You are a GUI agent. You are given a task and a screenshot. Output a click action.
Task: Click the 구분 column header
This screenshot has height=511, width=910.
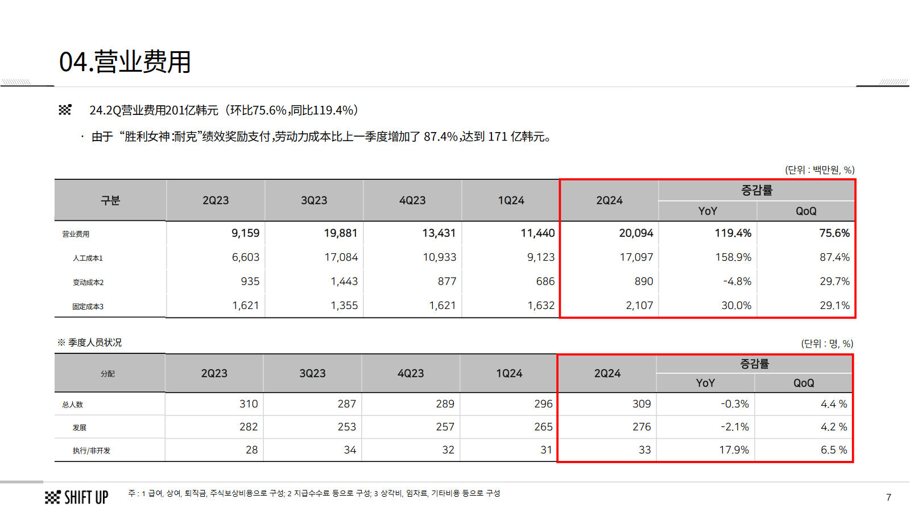coord(110,200)
